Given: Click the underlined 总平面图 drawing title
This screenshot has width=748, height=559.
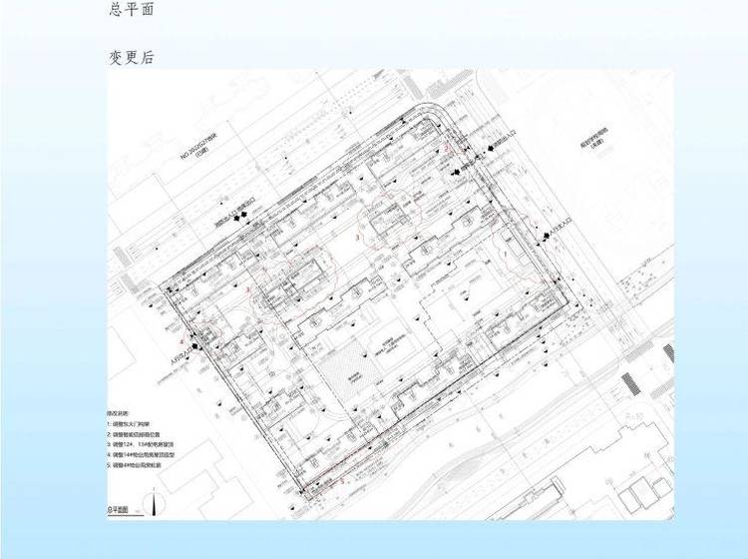Looking at the screenshot, I should point(118,510).
